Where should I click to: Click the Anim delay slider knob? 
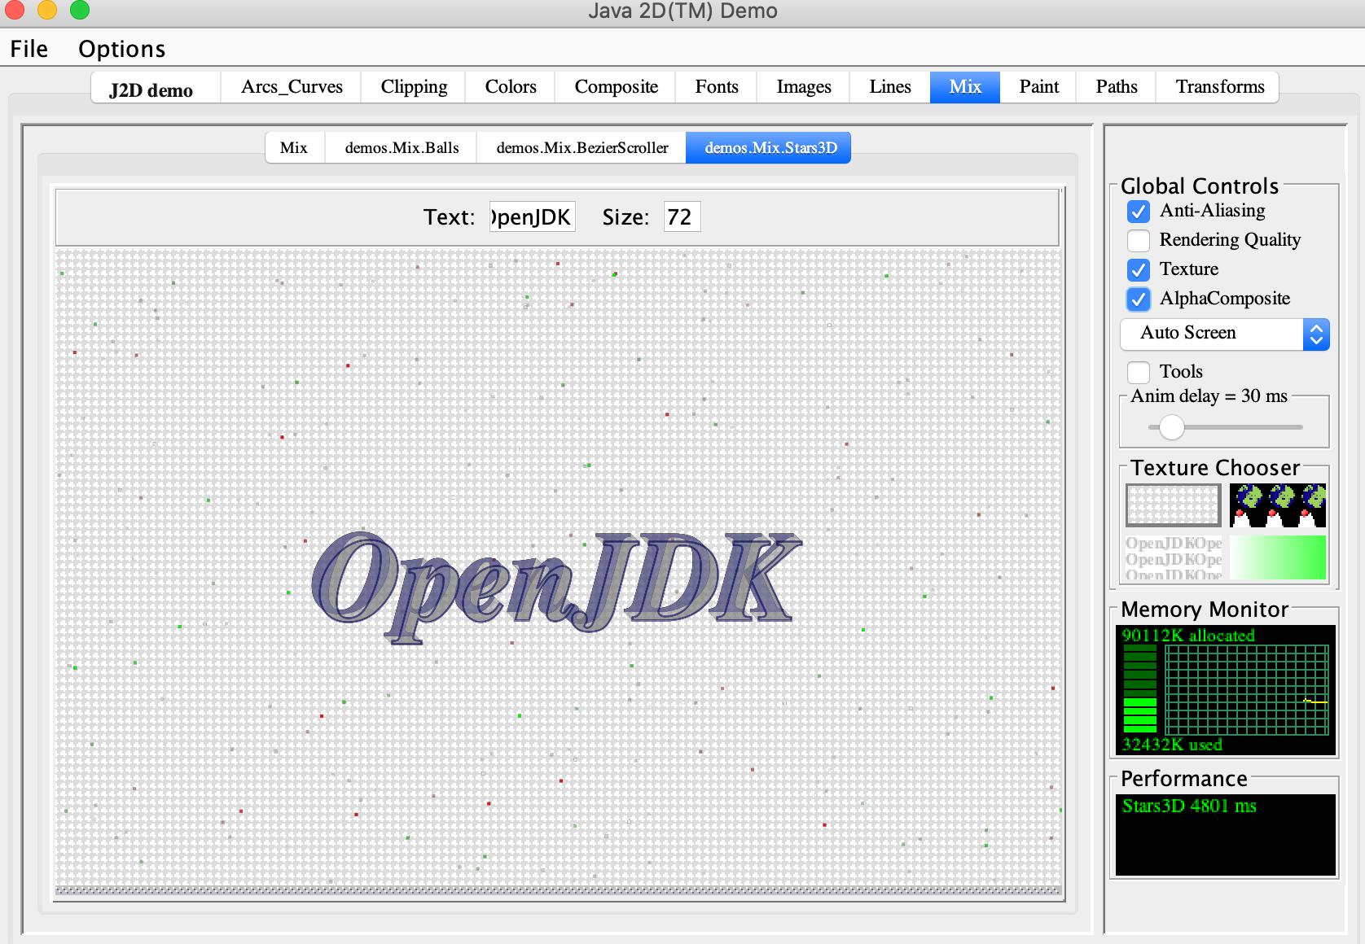coord(1171,426)
